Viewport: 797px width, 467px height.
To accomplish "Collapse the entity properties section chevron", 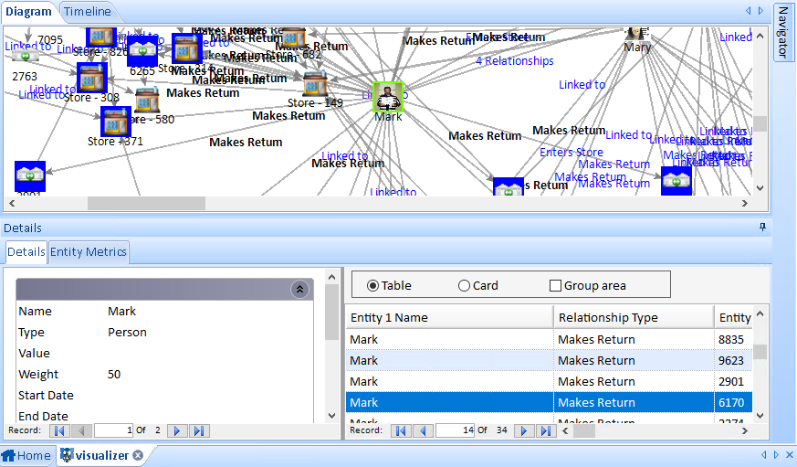I will coord(299,289).
